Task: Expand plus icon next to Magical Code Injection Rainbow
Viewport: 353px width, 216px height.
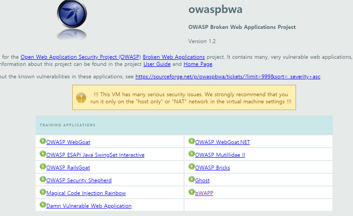Action: tap(43, 192)
